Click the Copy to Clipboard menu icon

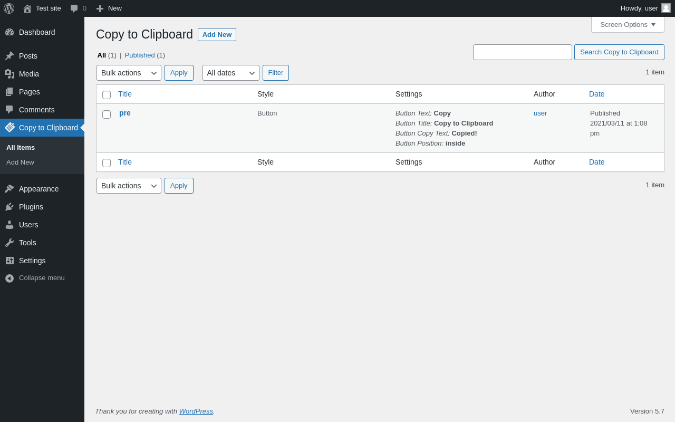point(9,128)
